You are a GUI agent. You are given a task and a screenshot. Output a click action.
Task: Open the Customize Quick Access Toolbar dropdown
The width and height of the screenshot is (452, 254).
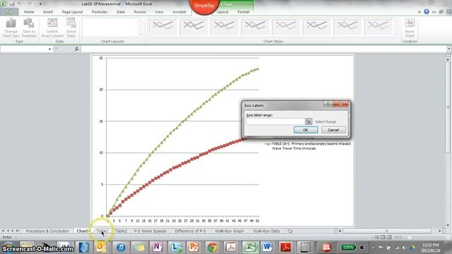[x=40, y=4]
